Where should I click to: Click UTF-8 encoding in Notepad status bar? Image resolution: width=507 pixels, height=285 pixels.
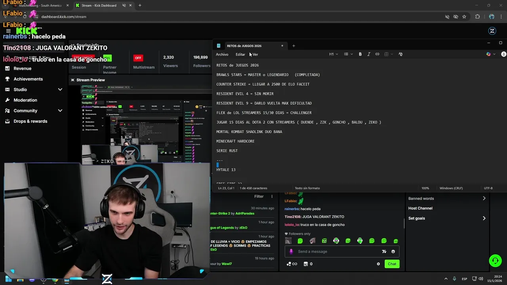click(x=488, y=188)
